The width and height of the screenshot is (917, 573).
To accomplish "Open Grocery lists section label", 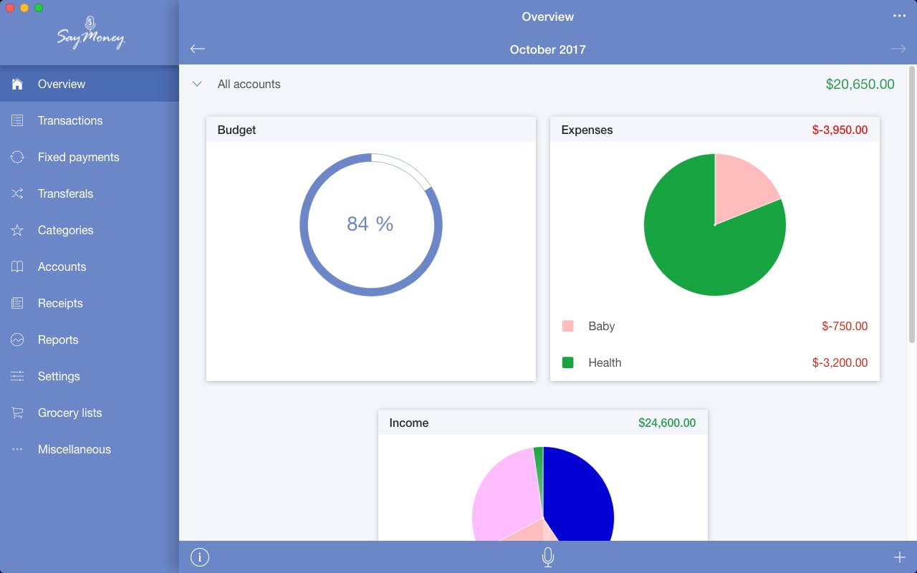I will click(x=69, y=413).
